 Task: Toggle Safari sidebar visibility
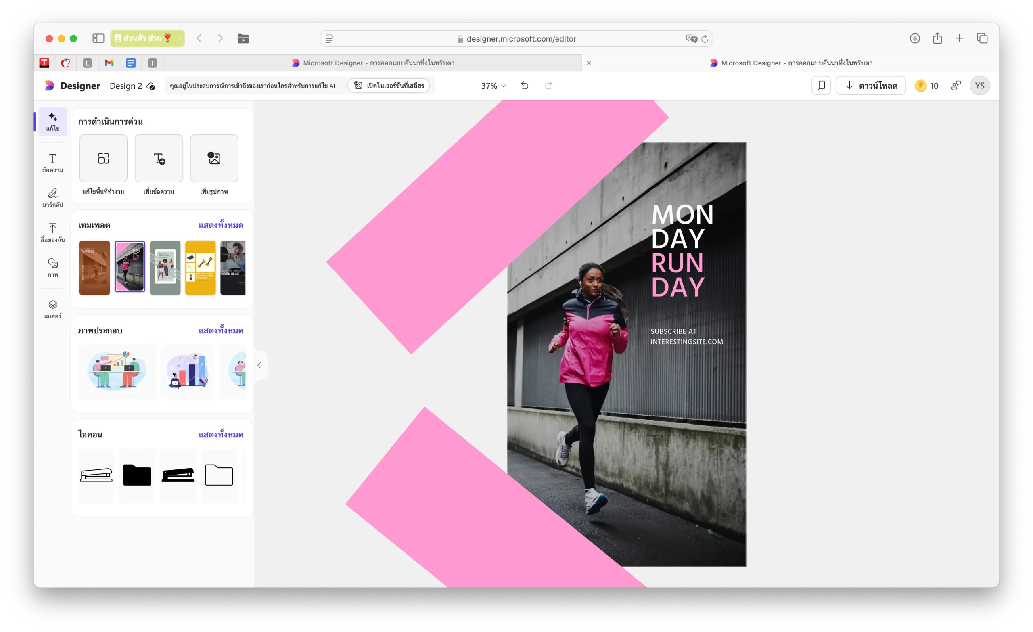(x=98, y=39)
